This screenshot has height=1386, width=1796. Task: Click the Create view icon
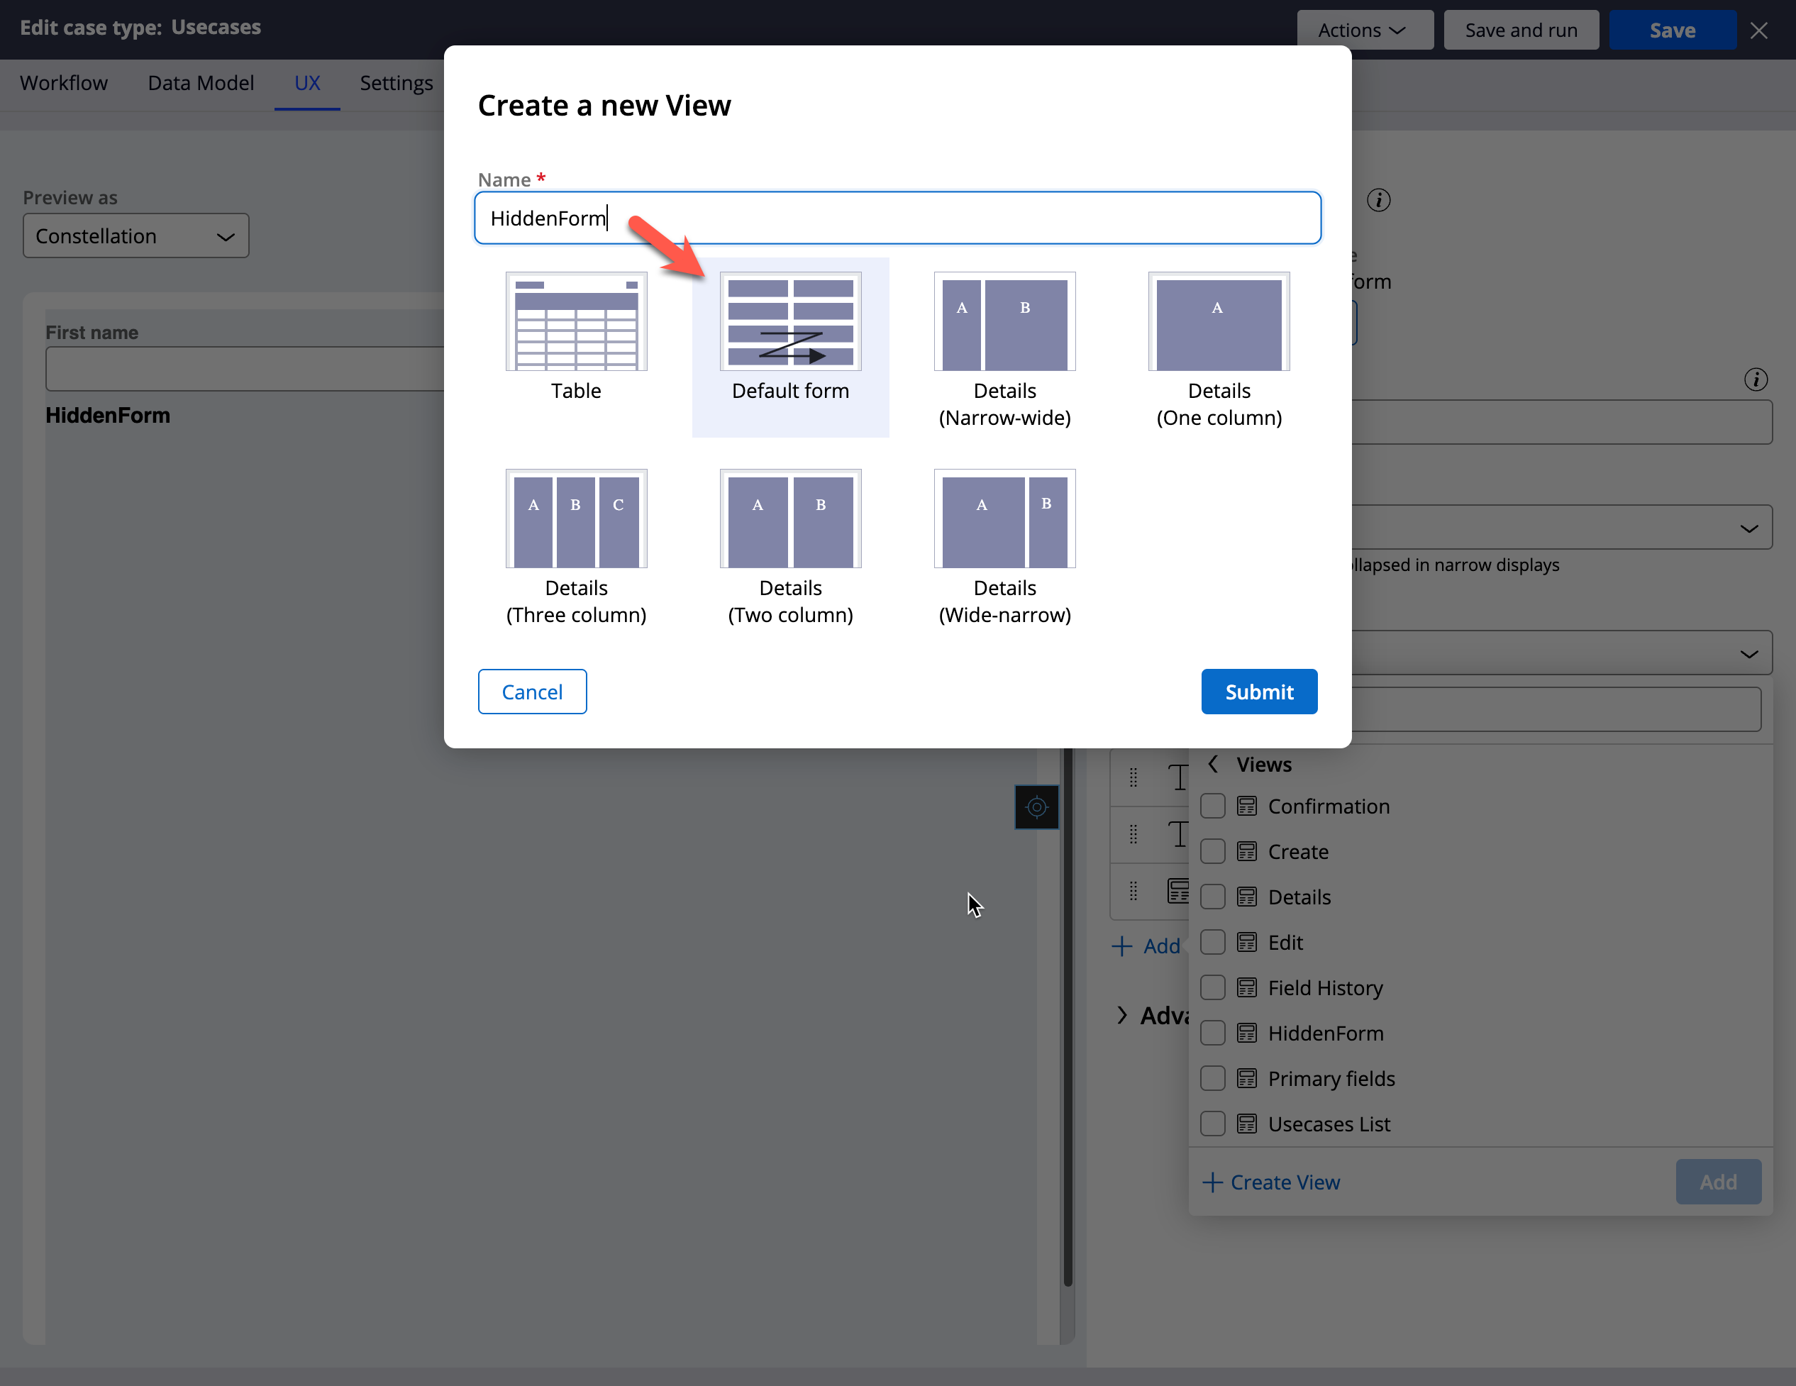pos(1247,851)
